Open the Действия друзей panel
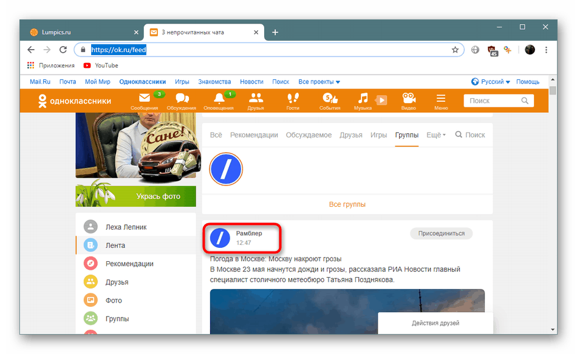The image size is (577, 354). [x=435, y=323]
